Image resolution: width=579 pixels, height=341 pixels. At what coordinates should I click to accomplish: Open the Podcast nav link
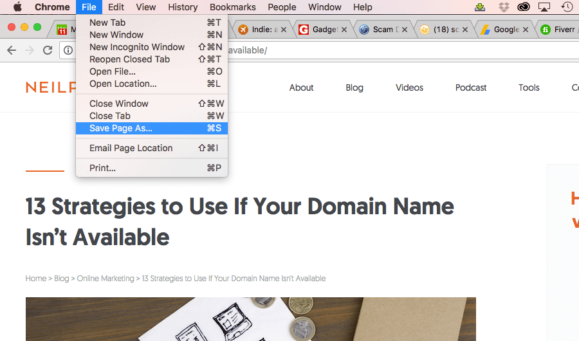click(471, 88)
